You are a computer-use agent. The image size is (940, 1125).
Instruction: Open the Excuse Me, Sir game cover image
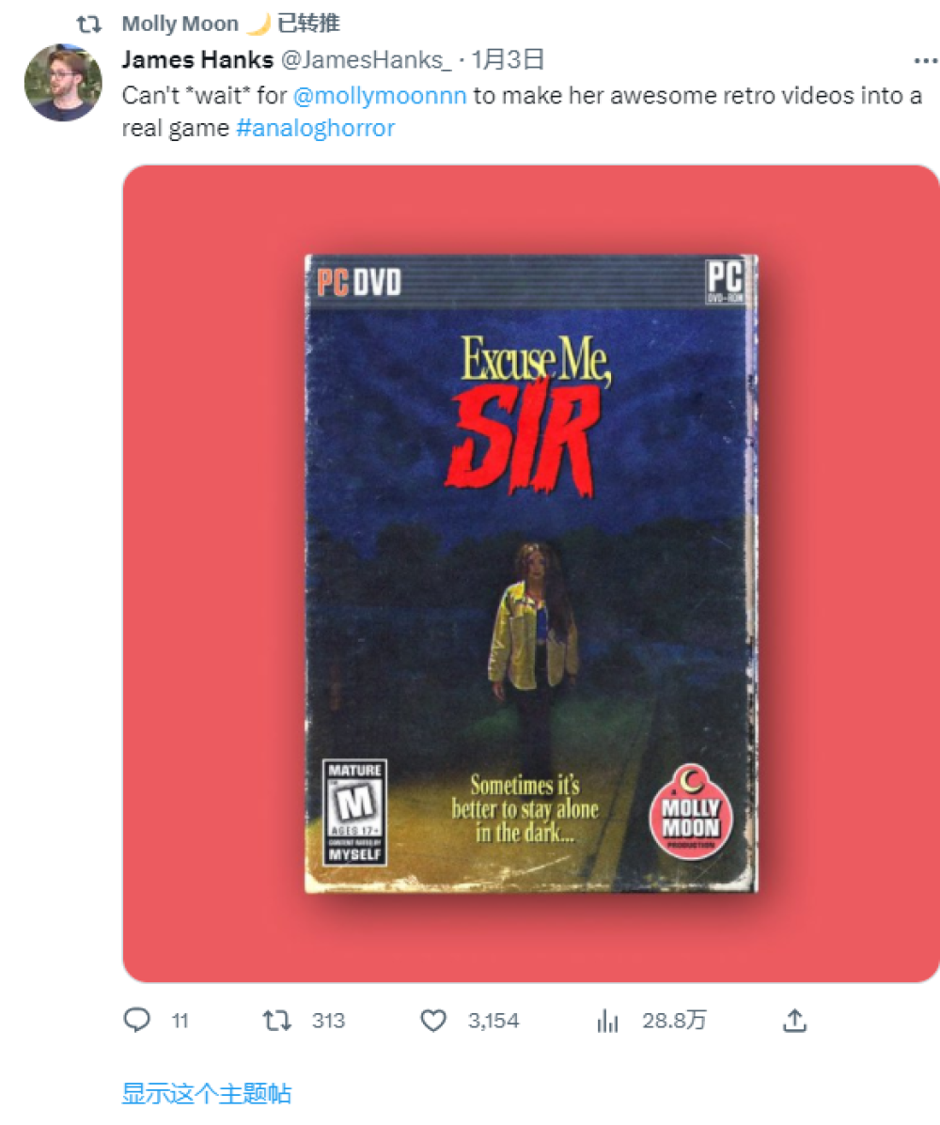pyautogui.click(x=531, y=573)
